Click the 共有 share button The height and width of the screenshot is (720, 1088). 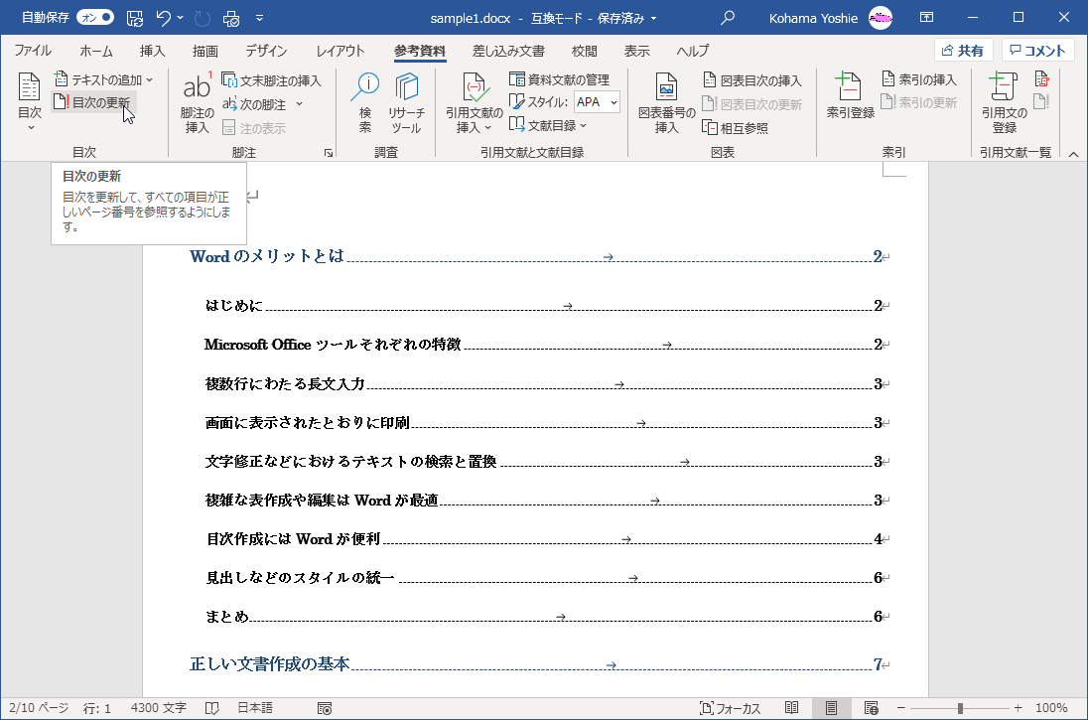point(963,50)
